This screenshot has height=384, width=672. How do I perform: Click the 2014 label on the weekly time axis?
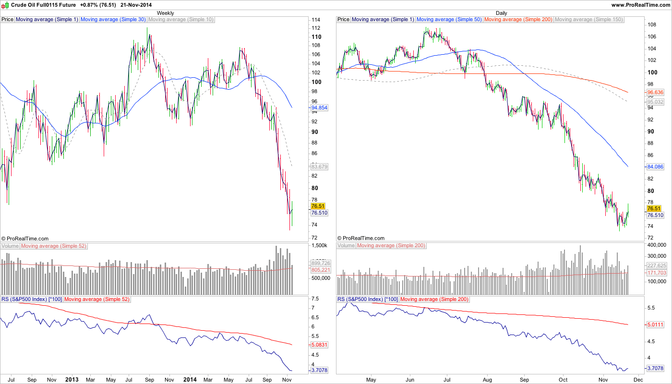point(190,379)
